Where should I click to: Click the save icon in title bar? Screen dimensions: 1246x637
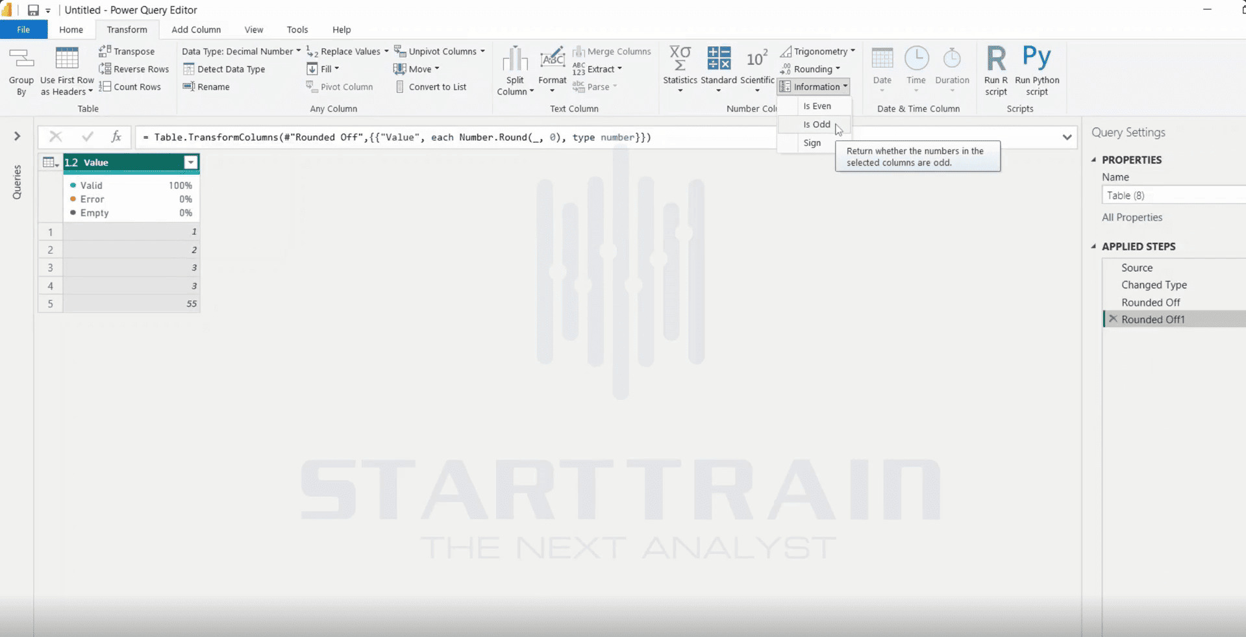[x=32, y=10]
